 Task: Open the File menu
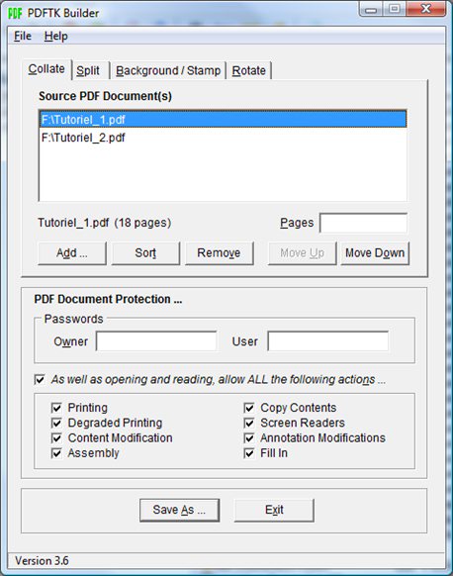point(23,36)
